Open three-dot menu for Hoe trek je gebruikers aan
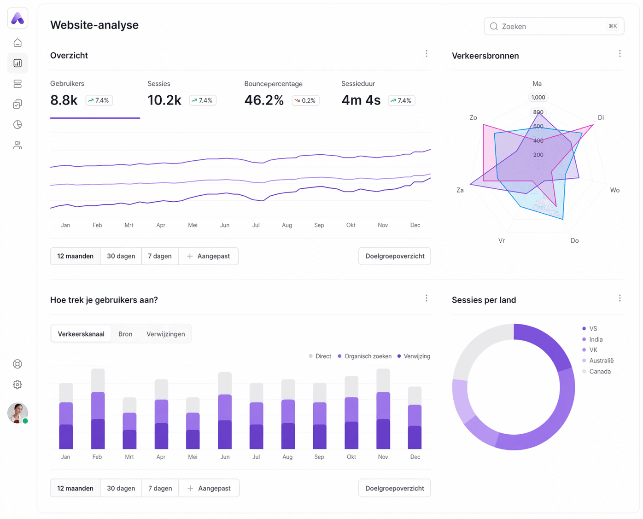643x519 pixels. pyautogui.click(x=427, y=298)
